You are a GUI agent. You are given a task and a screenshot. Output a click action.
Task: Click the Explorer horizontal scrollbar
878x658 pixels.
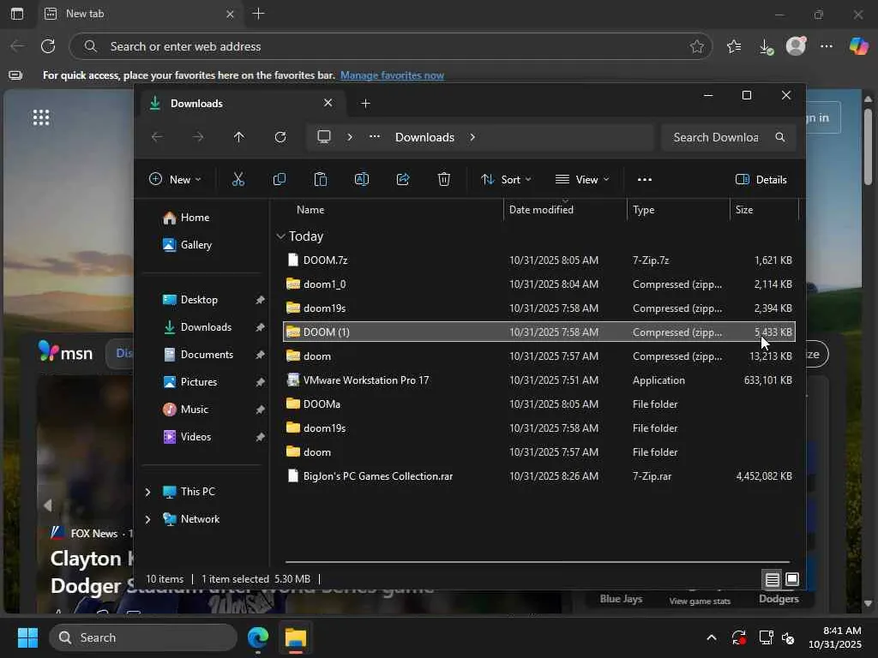tap(537, 561)
